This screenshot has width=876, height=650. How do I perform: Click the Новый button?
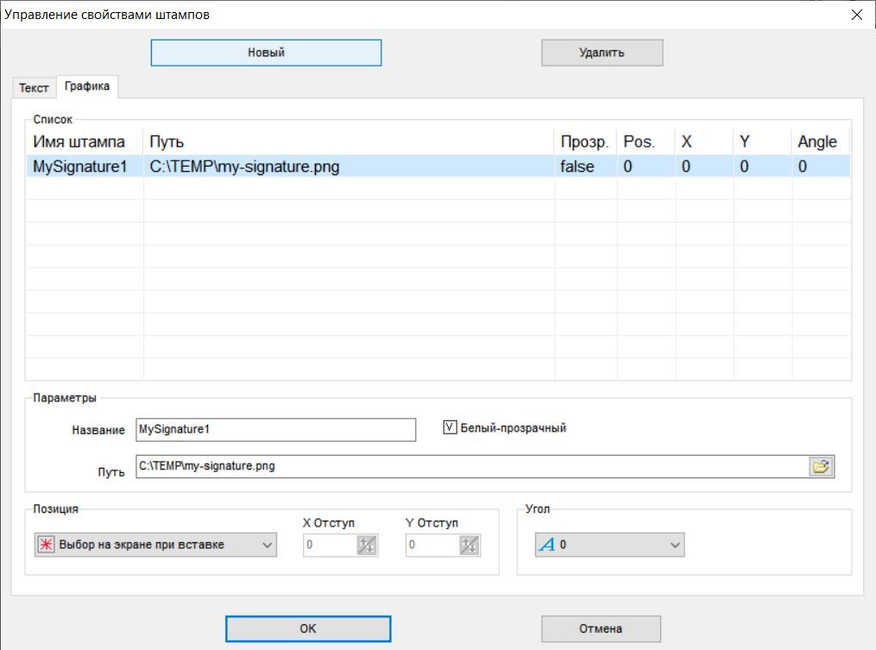266,53
